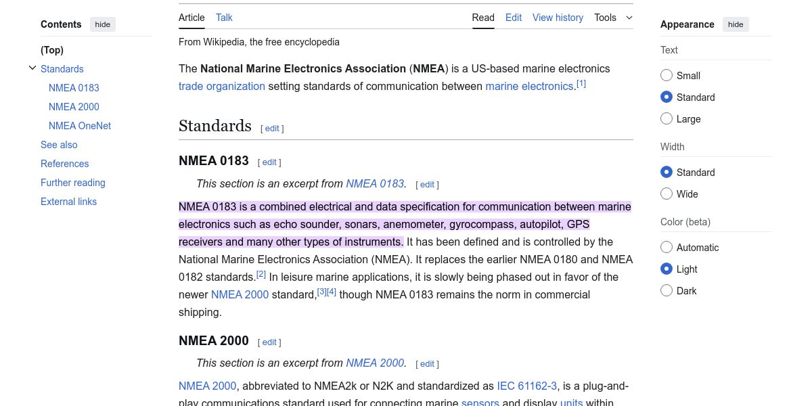
Task: Open the IEC 61162-3 link
Action: click(x=527, y=386)
